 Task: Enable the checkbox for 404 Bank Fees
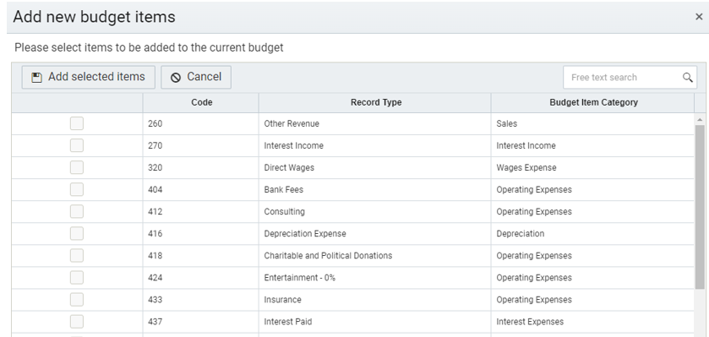tap(76, 189)
